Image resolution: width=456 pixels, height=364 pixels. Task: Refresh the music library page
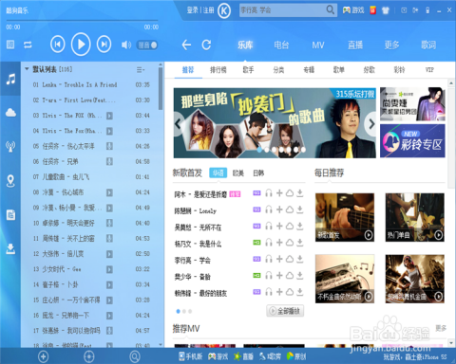click(206, 45)
